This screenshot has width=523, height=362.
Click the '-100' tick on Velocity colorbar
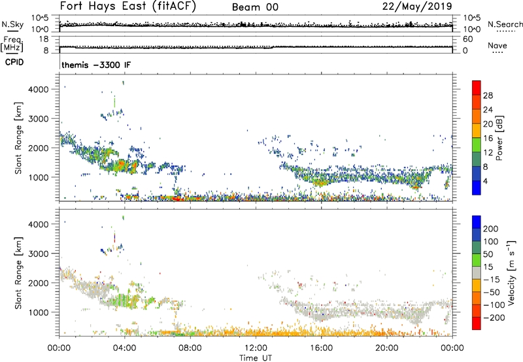pos(494,305)
